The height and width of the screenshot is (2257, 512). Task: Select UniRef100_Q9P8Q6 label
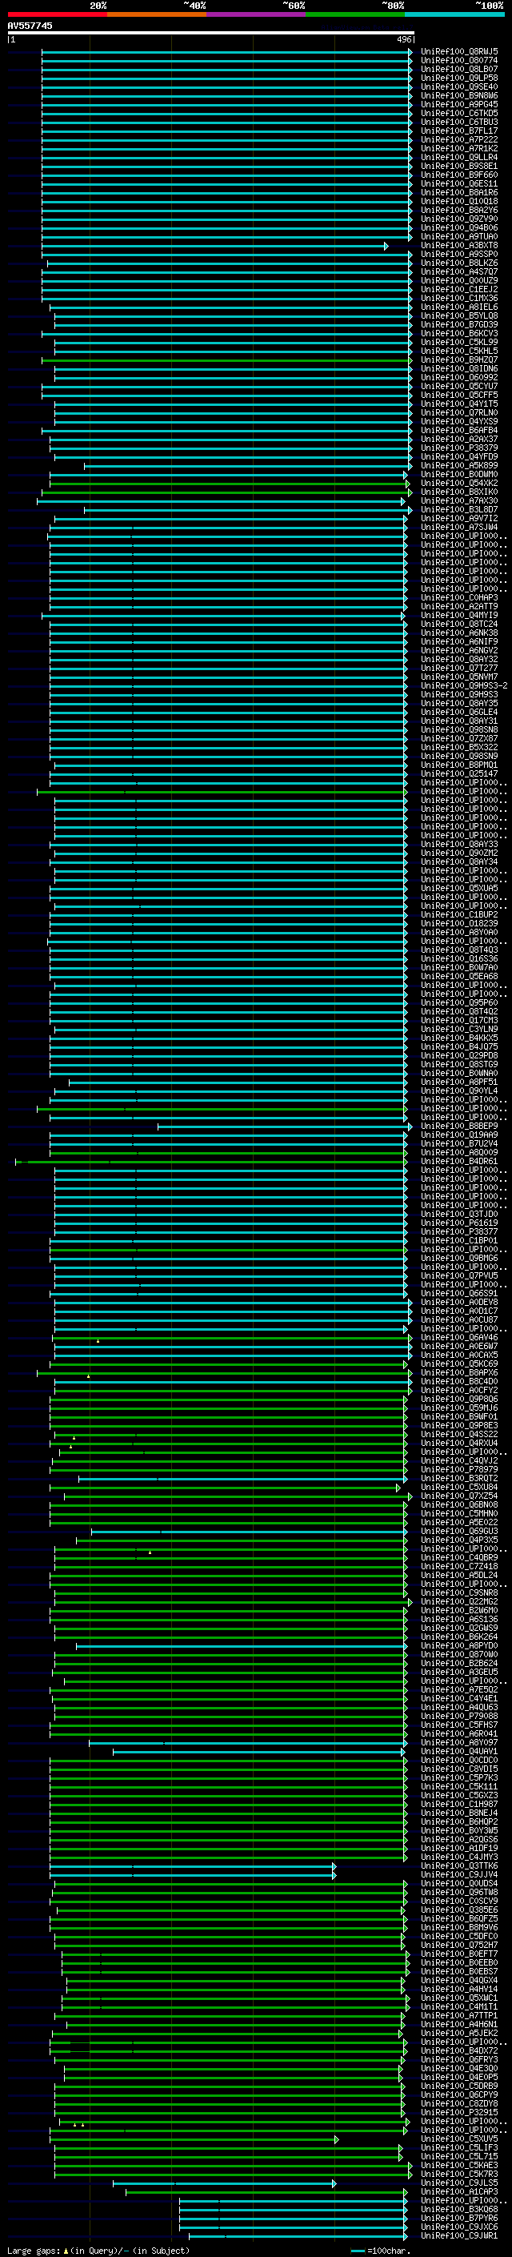458,1399
